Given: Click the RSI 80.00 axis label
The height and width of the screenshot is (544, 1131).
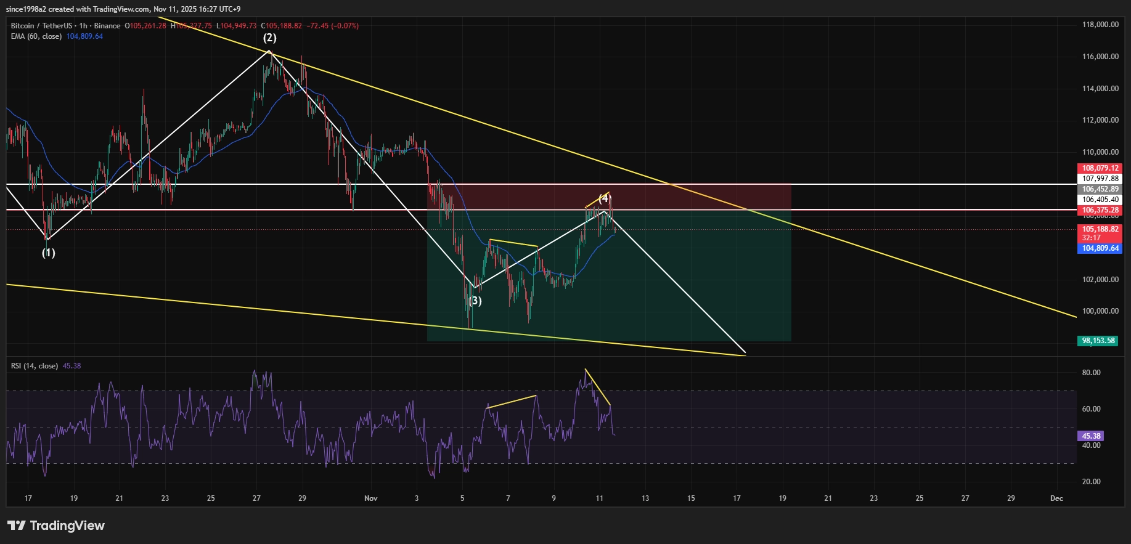Looking at the screenshot, I should (x=1091, y=373).
